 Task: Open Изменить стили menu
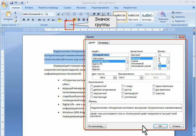click(163, 17)
